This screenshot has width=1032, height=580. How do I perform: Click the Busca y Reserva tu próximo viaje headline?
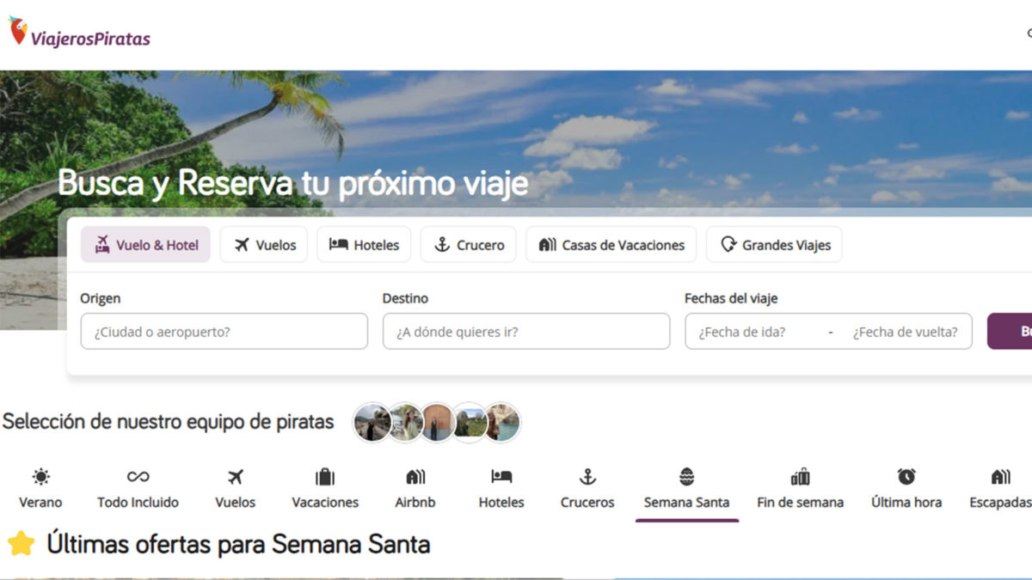point(293,183)
